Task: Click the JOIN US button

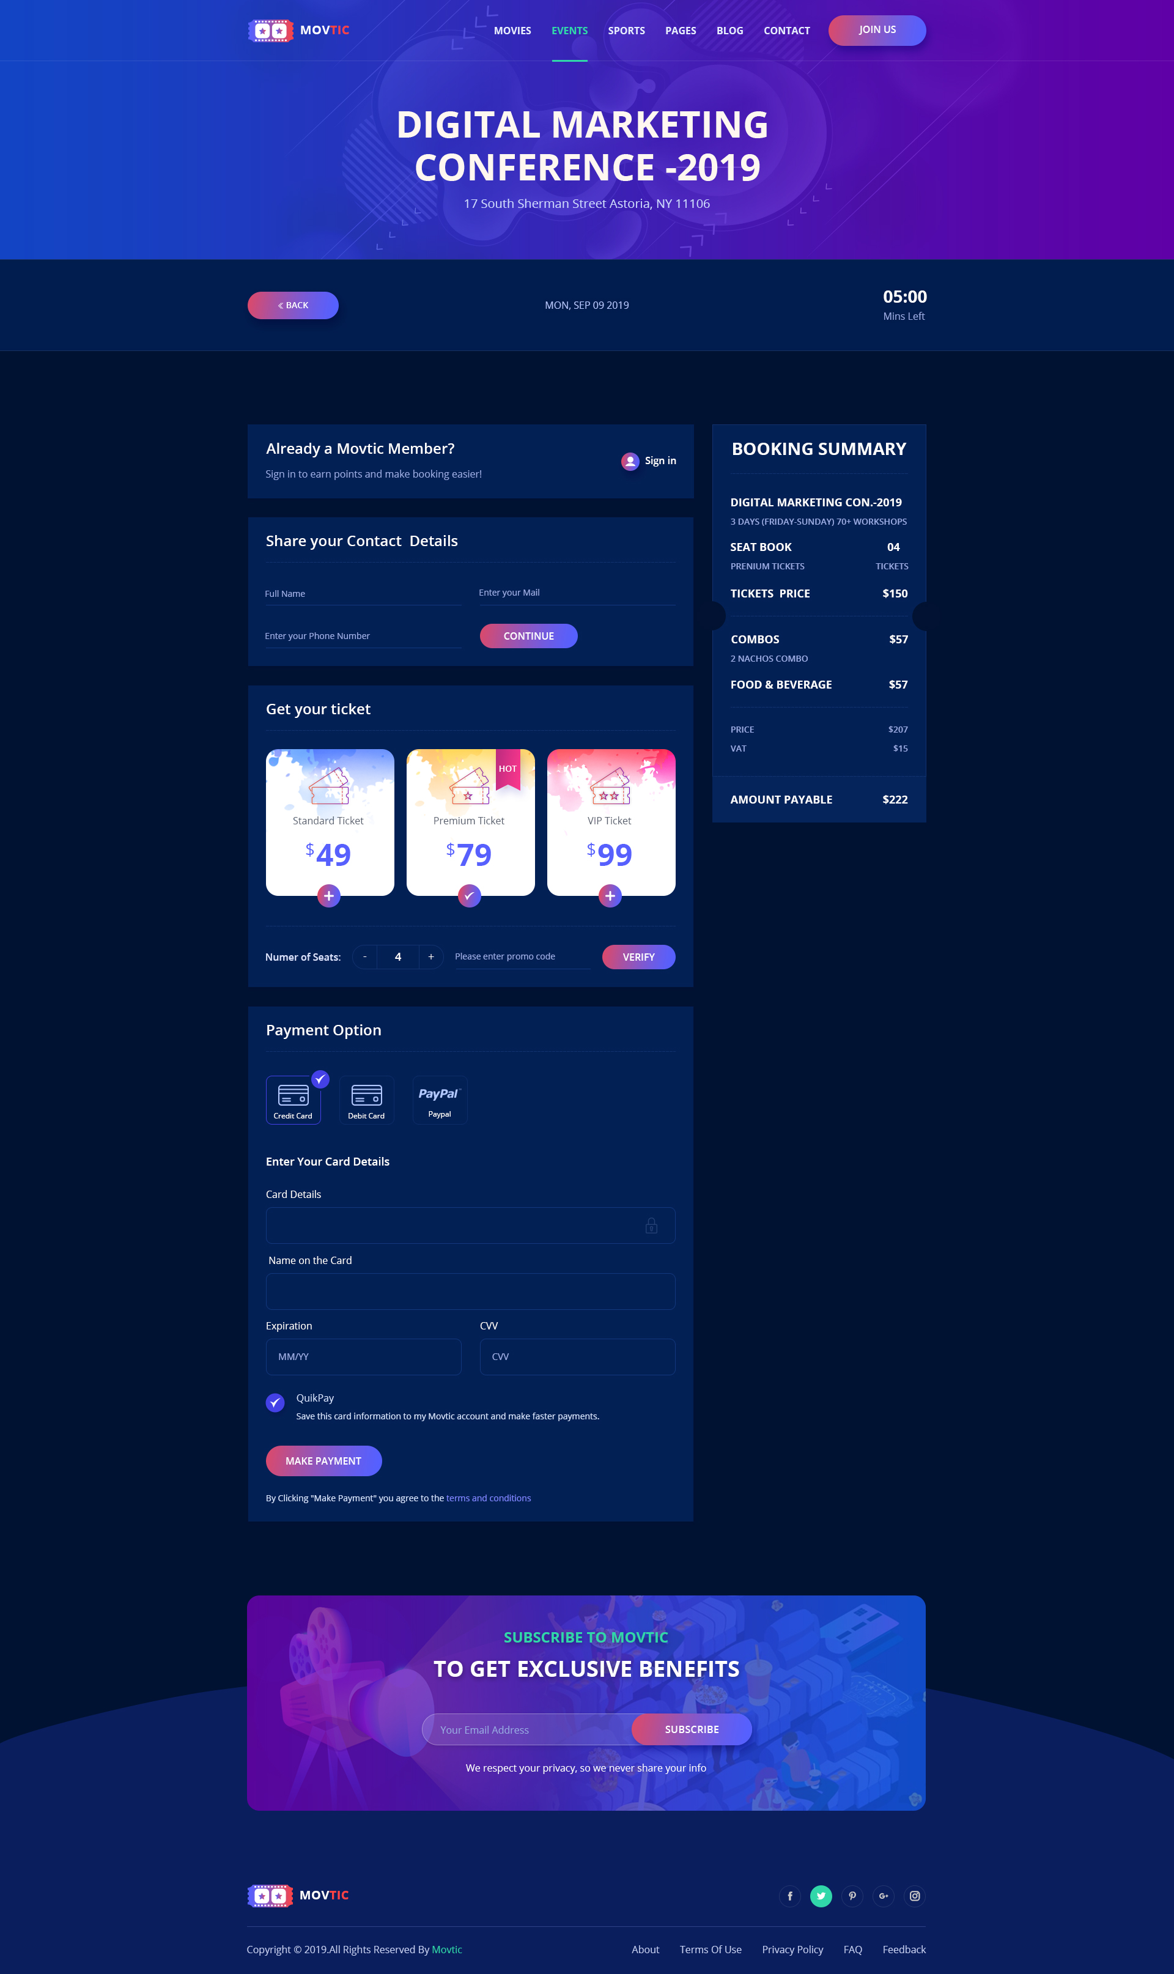Action: click(876, 28)
